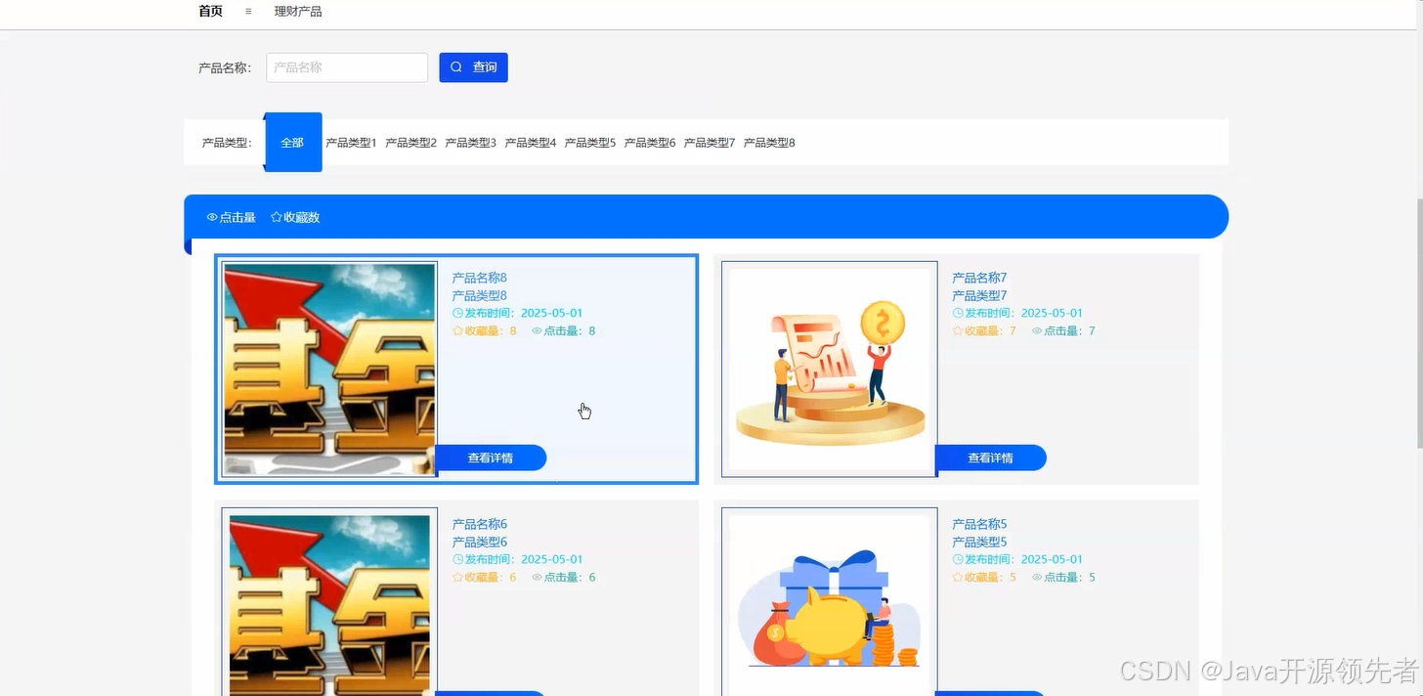Filter by 产品类型1
Image resolution: width=1423 pixels, height=696 pixels.
click(351, 143)
